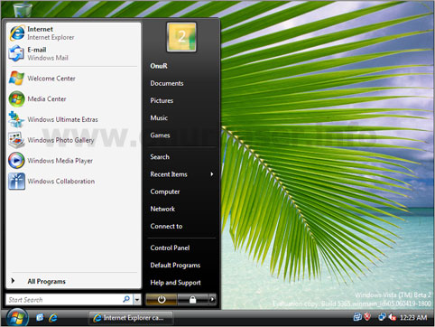The width and height of the screenshot is (435, 327).
Task: Open Control Panel from Start menu
Action: 170,248
